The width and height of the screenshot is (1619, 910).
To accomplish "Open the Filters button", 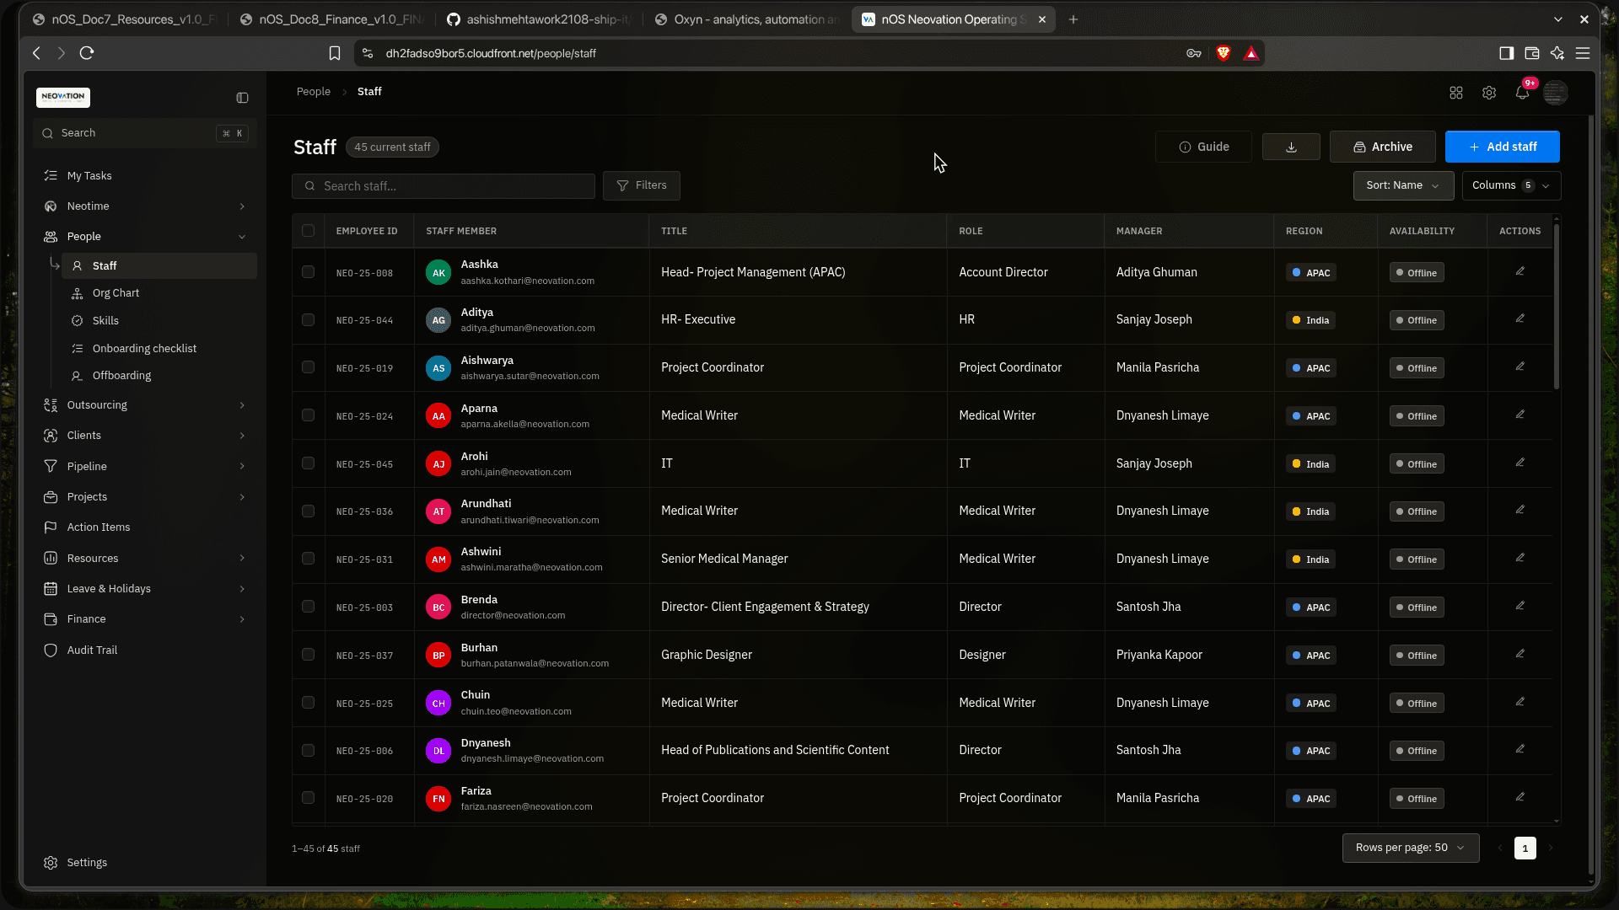I will click(x=642, y=185).
